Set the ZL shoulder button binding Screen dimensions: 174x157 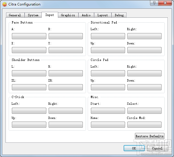29,87
